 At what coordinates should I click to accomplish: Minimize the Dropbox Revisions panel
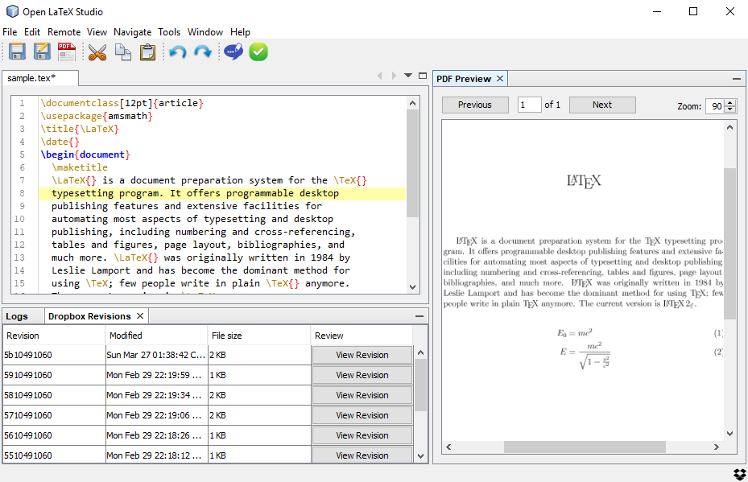(419, 316)
